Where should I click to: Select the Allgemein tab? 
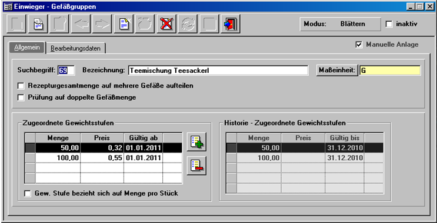pos(27,48)
